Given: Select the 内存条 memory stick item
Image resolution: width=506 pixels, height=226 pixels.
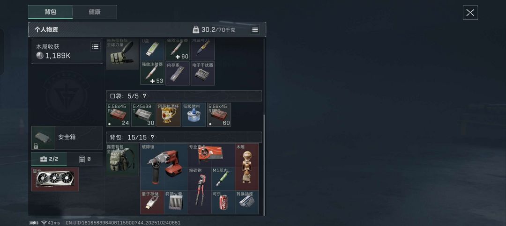Looking at the screenshot, I should tap(178, 73).
